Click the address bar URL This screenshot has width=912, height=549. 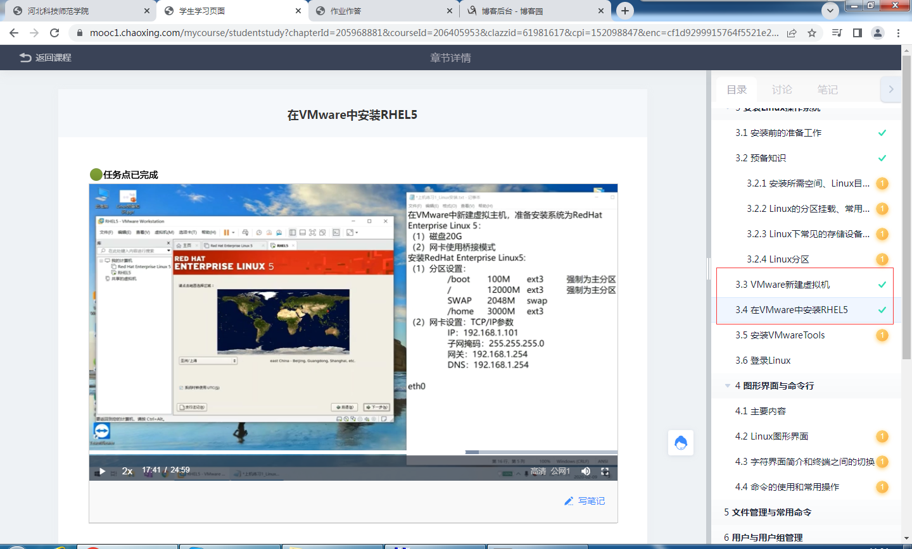pyautogui.click(x=434, y=33)
